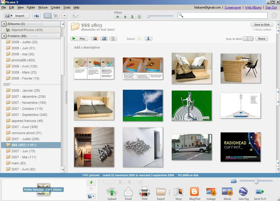Screen dimensions: 280x201
Task: Open the Edit menu
Action: coord(12,7)
